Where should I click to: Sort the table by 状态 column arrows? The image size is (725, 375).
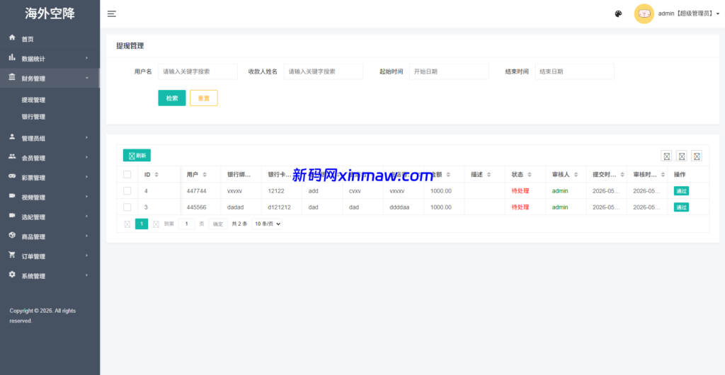tap(530, 175)
